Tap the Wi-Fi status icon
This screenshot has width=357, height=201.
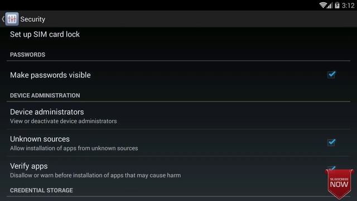[x=323, y=5]
